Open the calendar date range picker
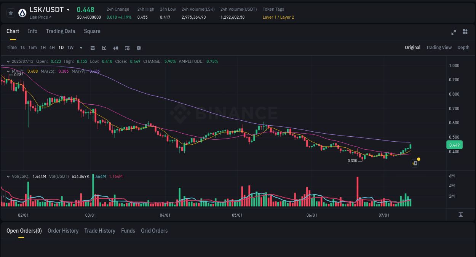Screen dimensions: 476x257 (93, 48)
